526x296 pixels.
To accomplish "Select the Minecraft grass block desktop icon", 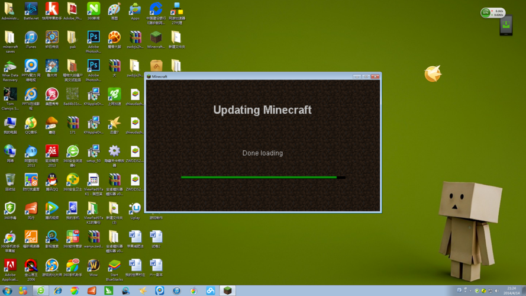I will tap(156, 40).
